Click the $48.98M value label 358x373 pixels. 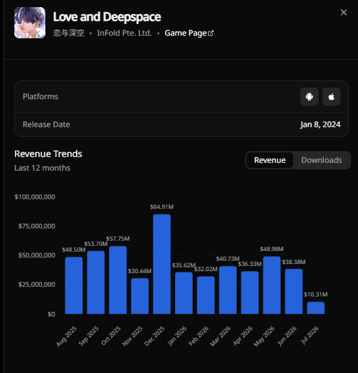point(272,249)
